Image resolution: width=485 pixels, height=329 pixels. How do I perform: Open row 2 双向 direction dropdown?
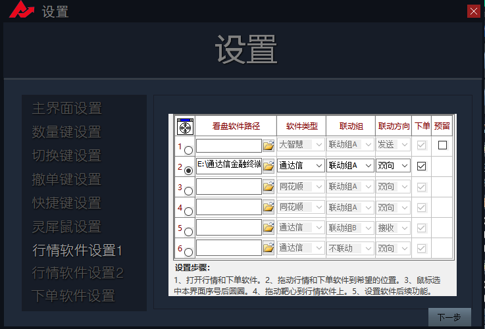pyautogui.click(x=393, y=166)
